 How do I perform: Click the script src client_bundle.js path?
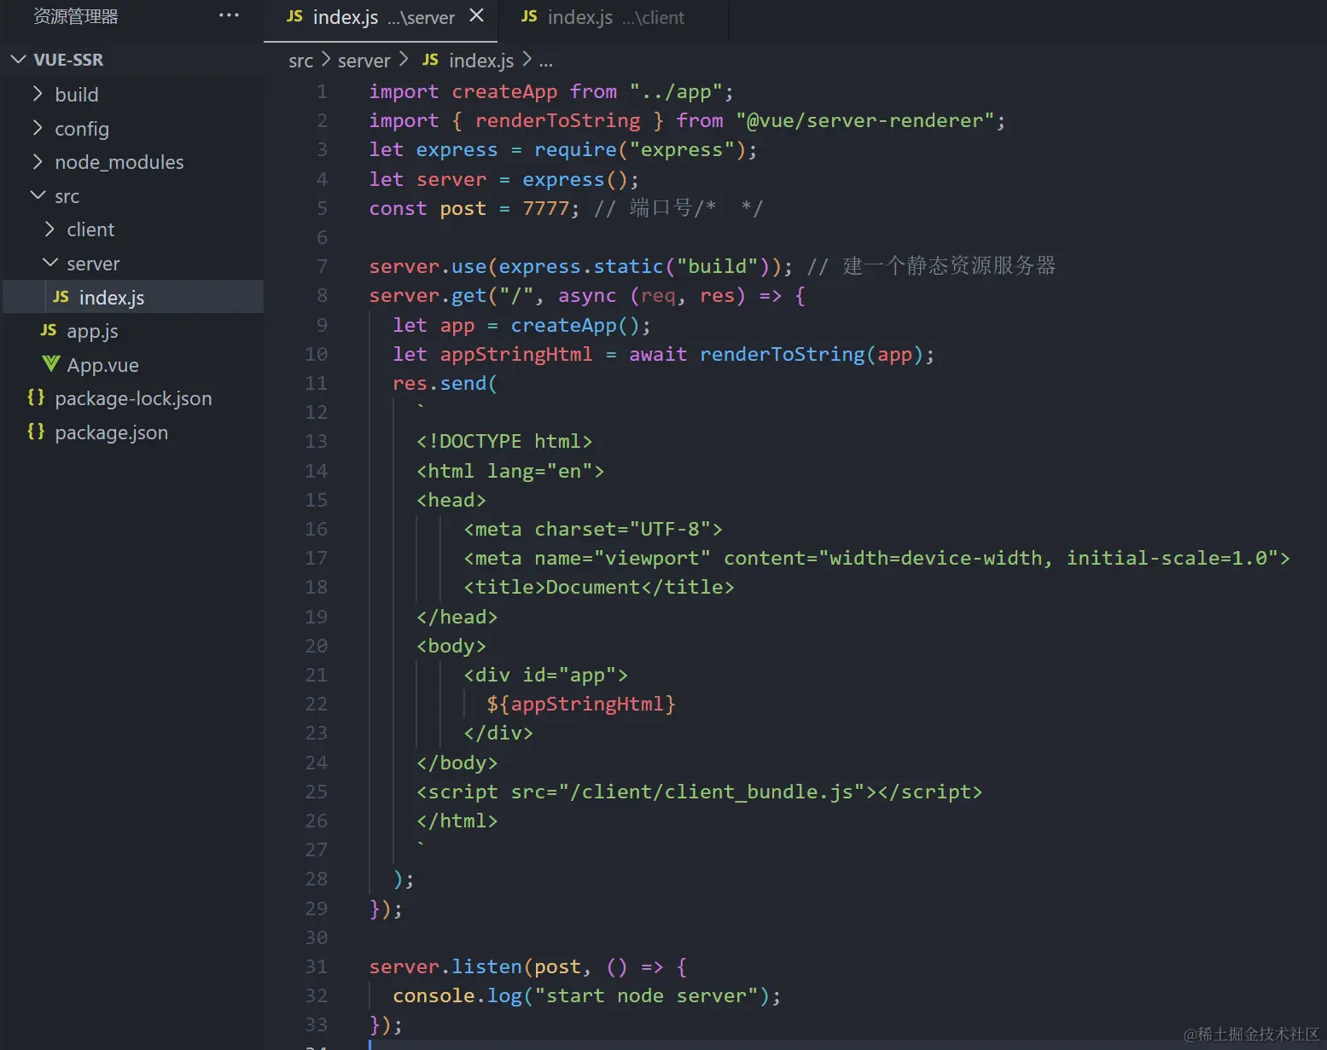coord(711,792)
